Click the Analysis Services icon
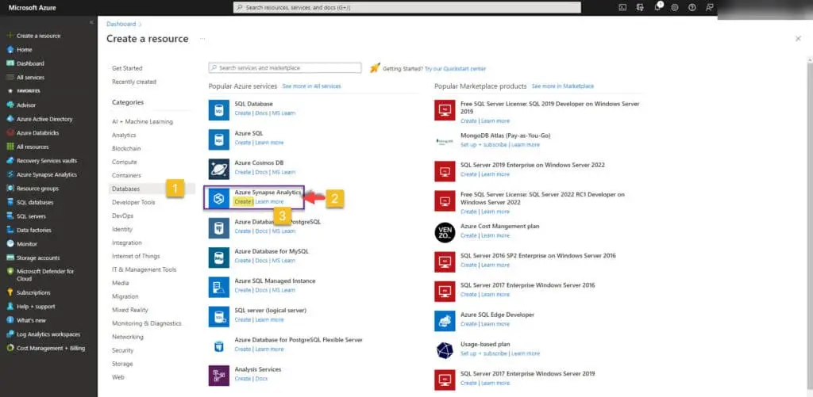 click(219, 376)
